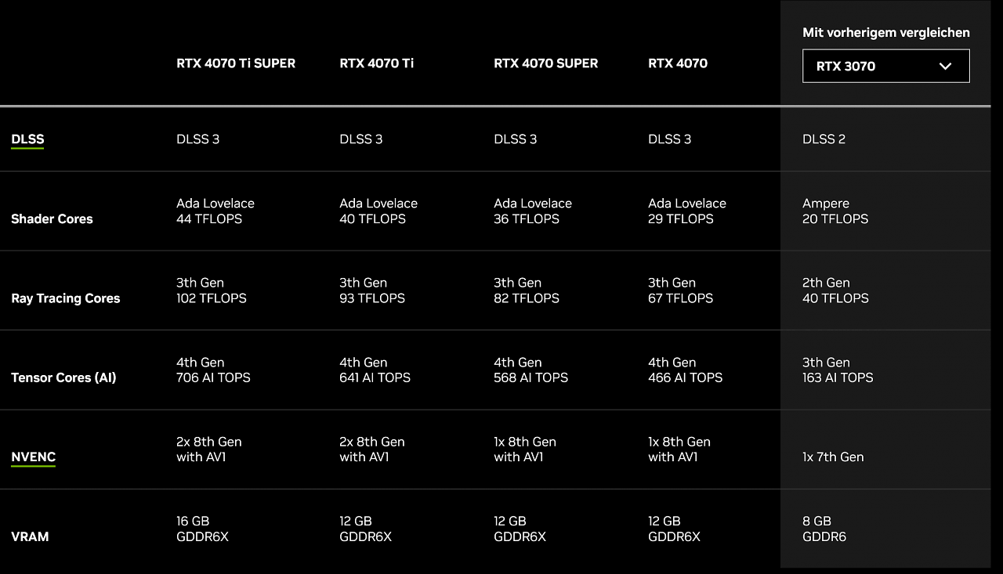Screen dimensions: 1003x574
Task: Select the RTX 4070 Ti SUPER column header
Action: pyautogui.click(x=236, y=63)
